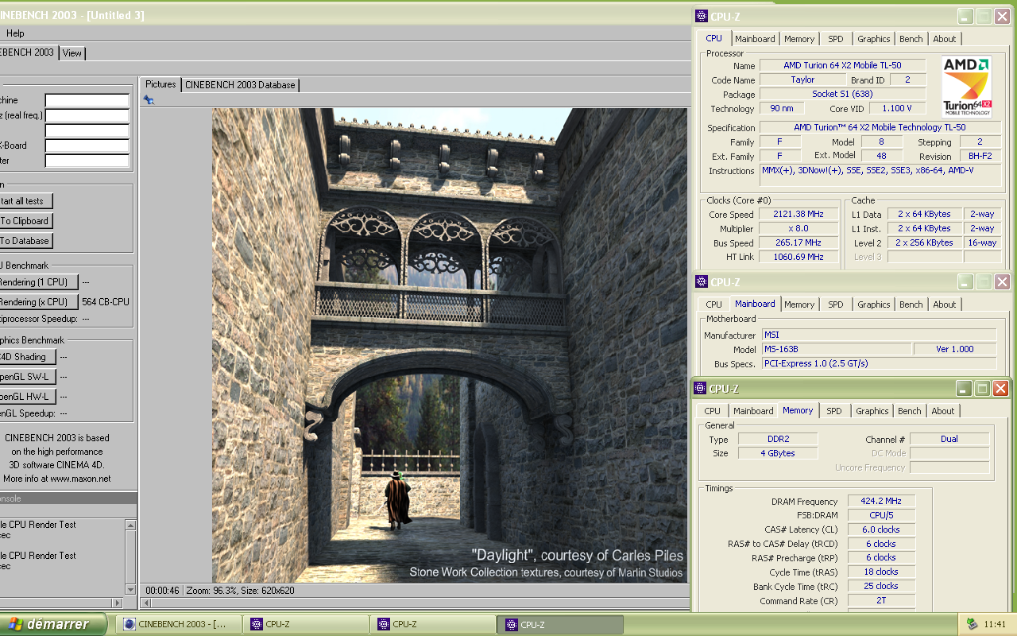Viewport: 1017px width, 636px height.
Task: Click the taskbar clock showing 11:41
Action: [x=995, y=625]
